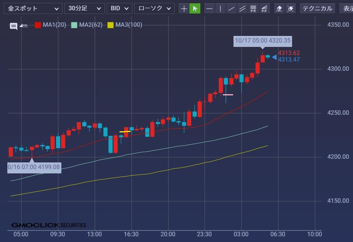Collapse the moving average legend

[24, 26]
